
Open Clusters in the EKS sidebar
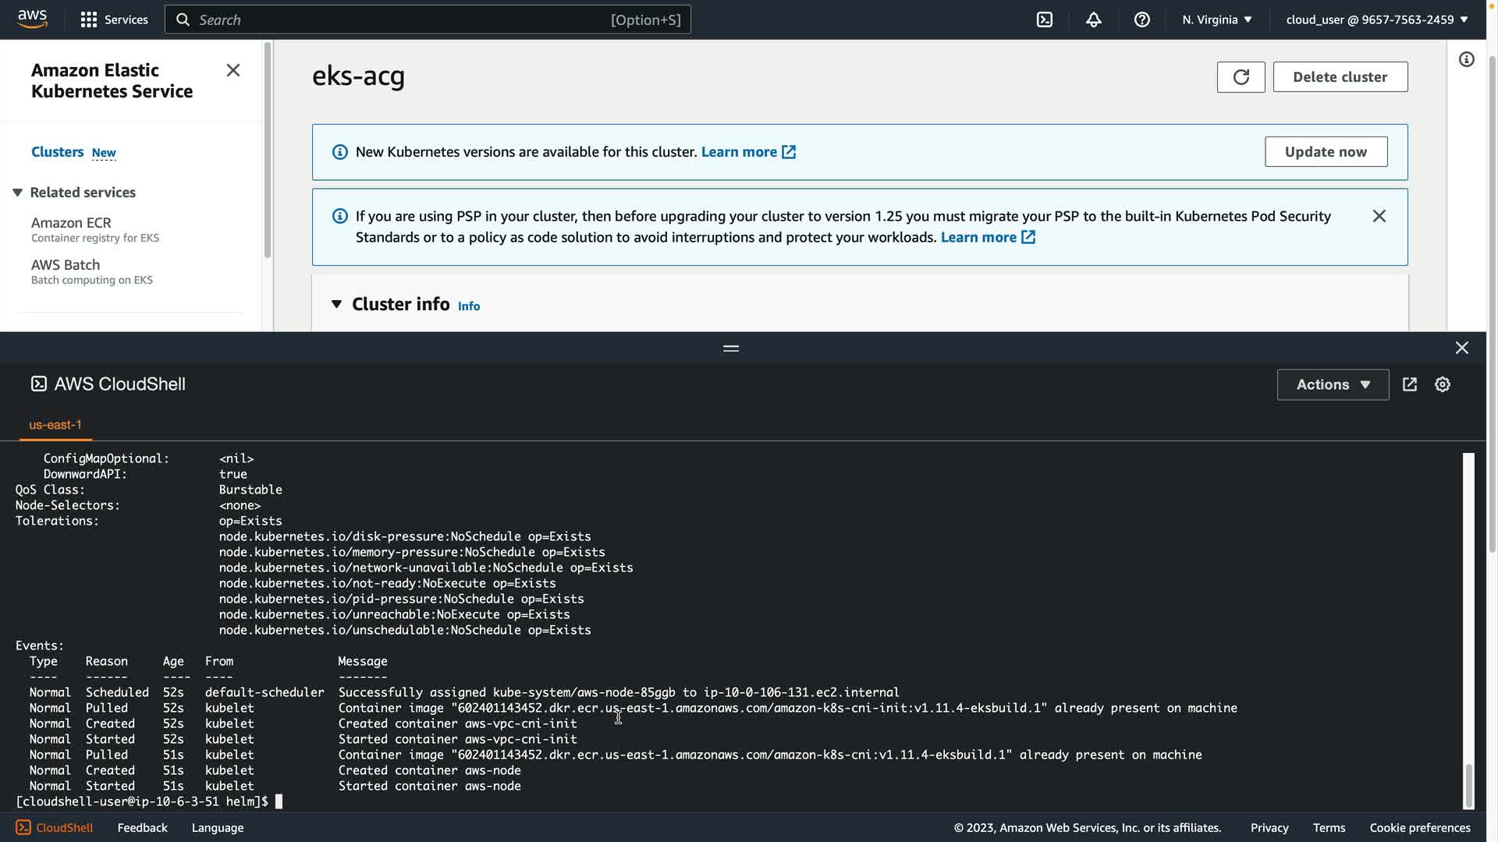[57, 152]
